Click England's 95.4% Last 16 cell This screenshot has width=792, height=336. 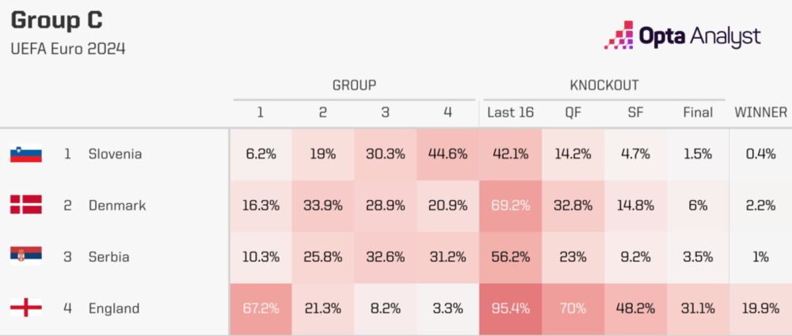[510, 308]
